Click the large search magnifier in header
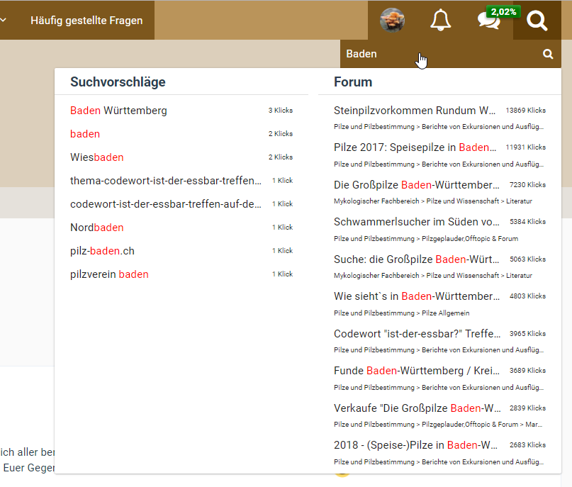Viewport: 572px width, 487px height. (x=537, y=21)
